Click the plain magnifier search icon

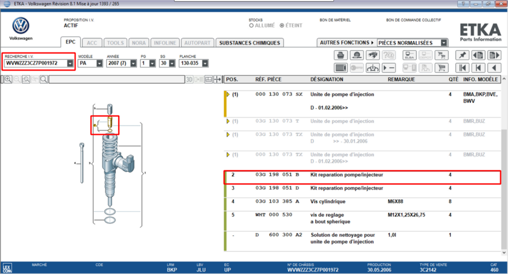(44, 79)
